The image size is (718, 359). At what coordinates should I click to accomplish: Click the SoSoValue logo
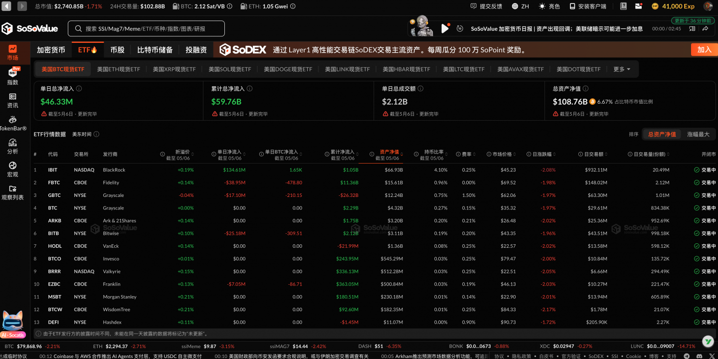click(x=30, y=28)
